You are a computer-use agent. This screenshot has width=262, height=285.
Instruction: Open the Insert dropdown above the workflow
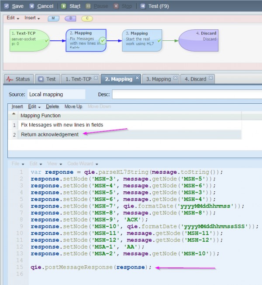coord(32,18)
